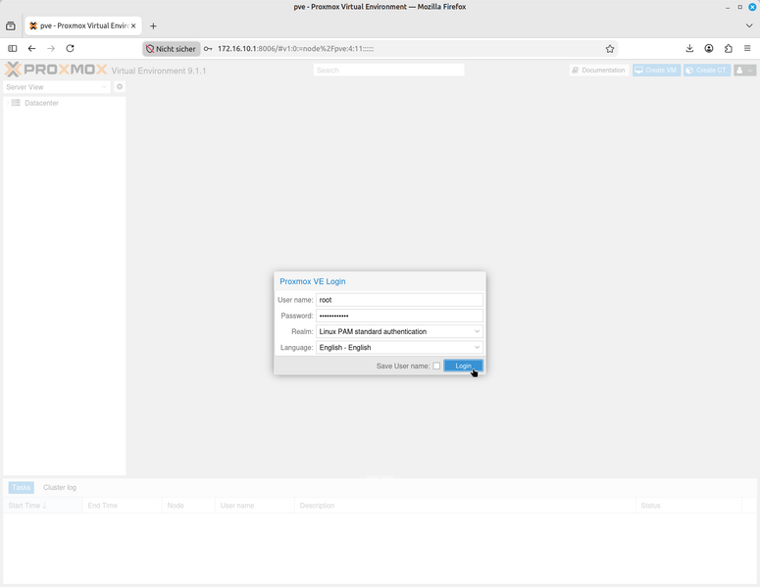Open a new tab with plus icon
Screen dimensions: 760x587
[x=153, y=25]
